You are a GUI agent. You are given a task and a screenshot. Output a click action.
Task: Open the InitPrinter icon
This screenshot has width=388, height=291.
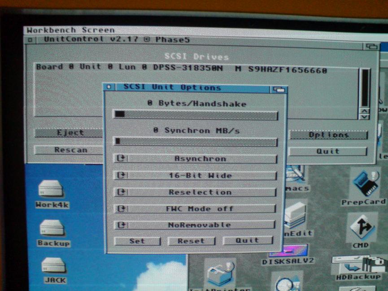pyautogui.click(x=220, y=274)
